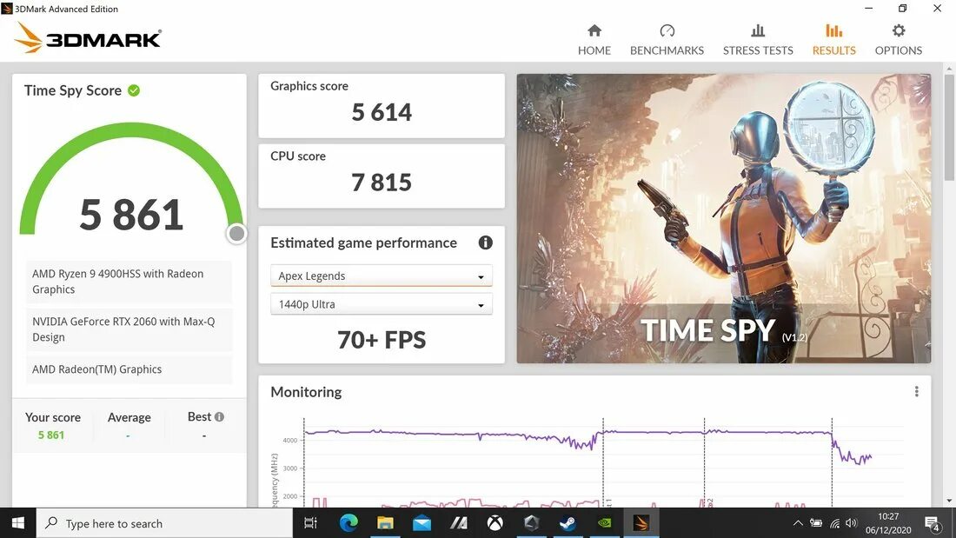
Task: Click Your score value 5 861
Action: [x=51, y=435]
